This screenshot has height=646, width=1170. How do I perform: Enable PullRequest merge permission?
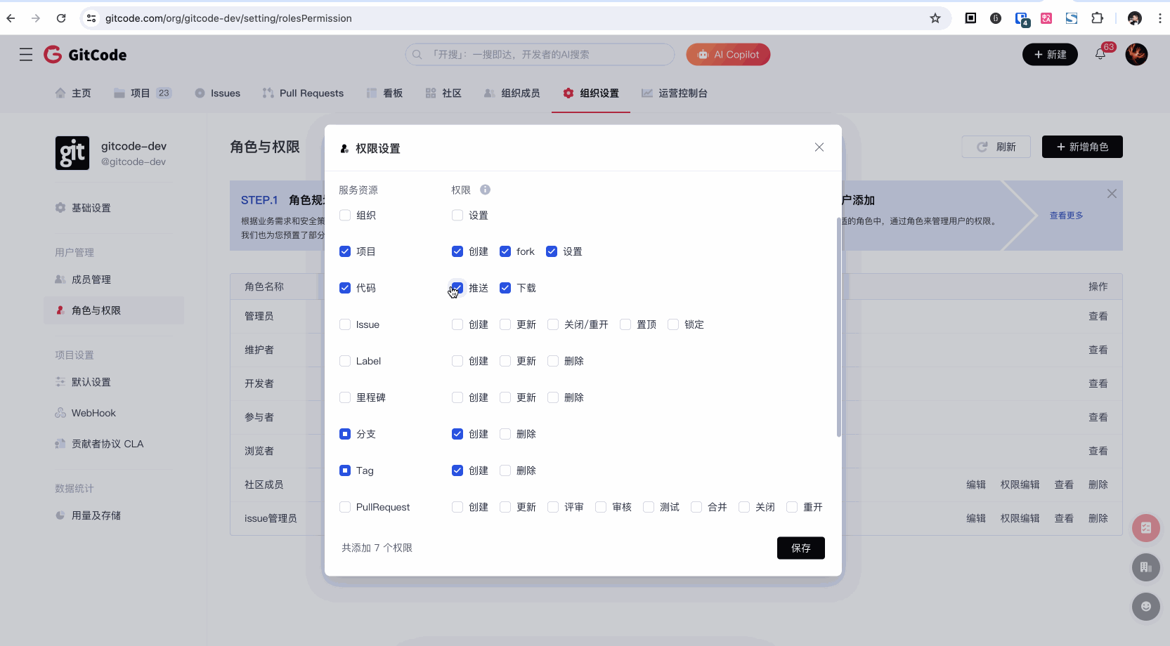point(696,507)
